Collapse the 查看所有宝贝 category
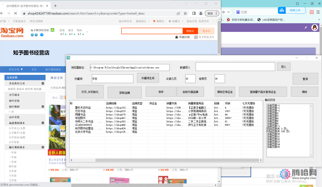This screenshot has height=187, width=322. click(x=43, y=83)
